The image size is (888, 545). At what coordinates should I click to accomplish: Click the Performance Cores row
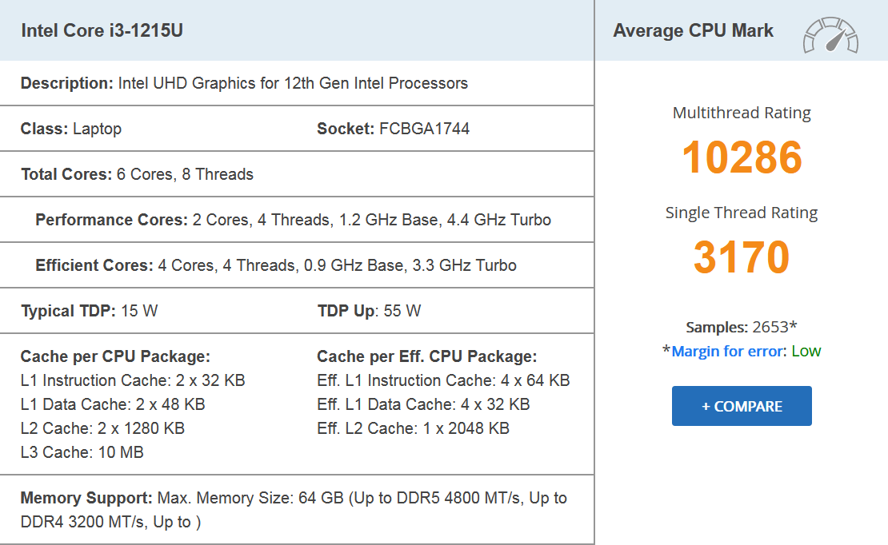[293, 220]
